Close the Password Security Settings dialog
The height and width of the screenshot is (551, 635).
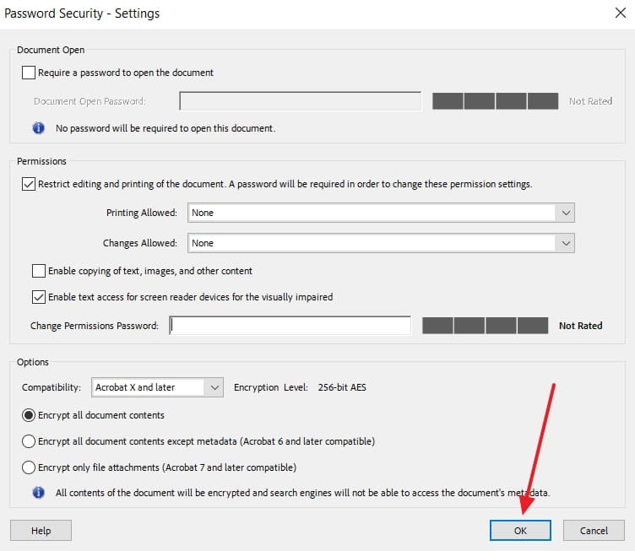coord(621,13)
